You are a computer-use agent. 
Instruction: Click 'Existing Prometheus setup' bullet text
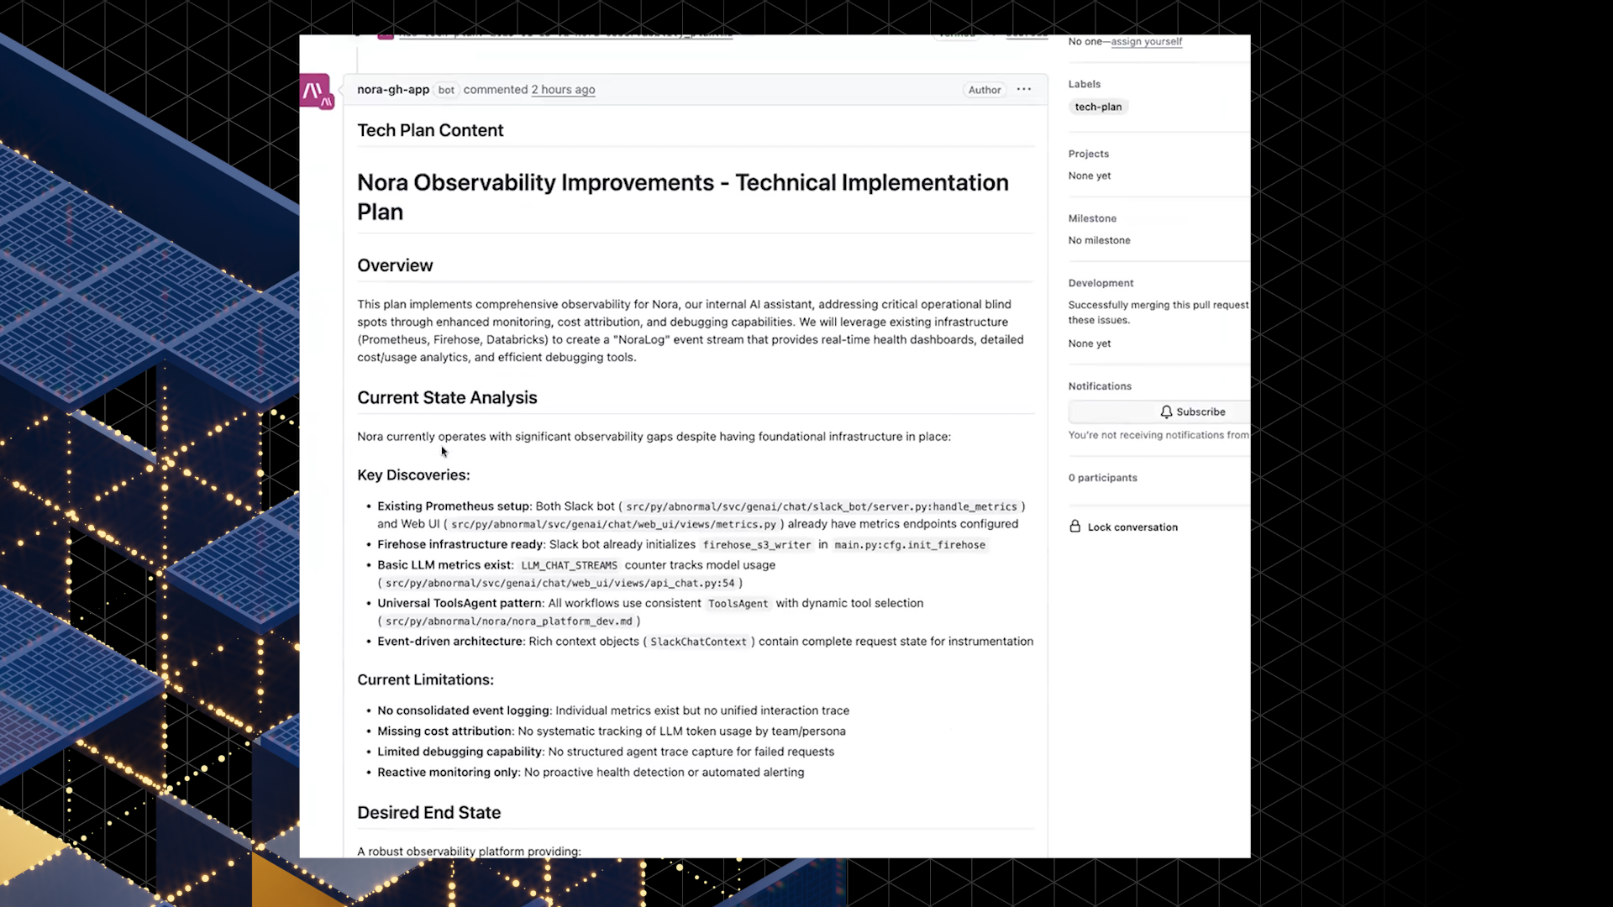pos(453,506)
